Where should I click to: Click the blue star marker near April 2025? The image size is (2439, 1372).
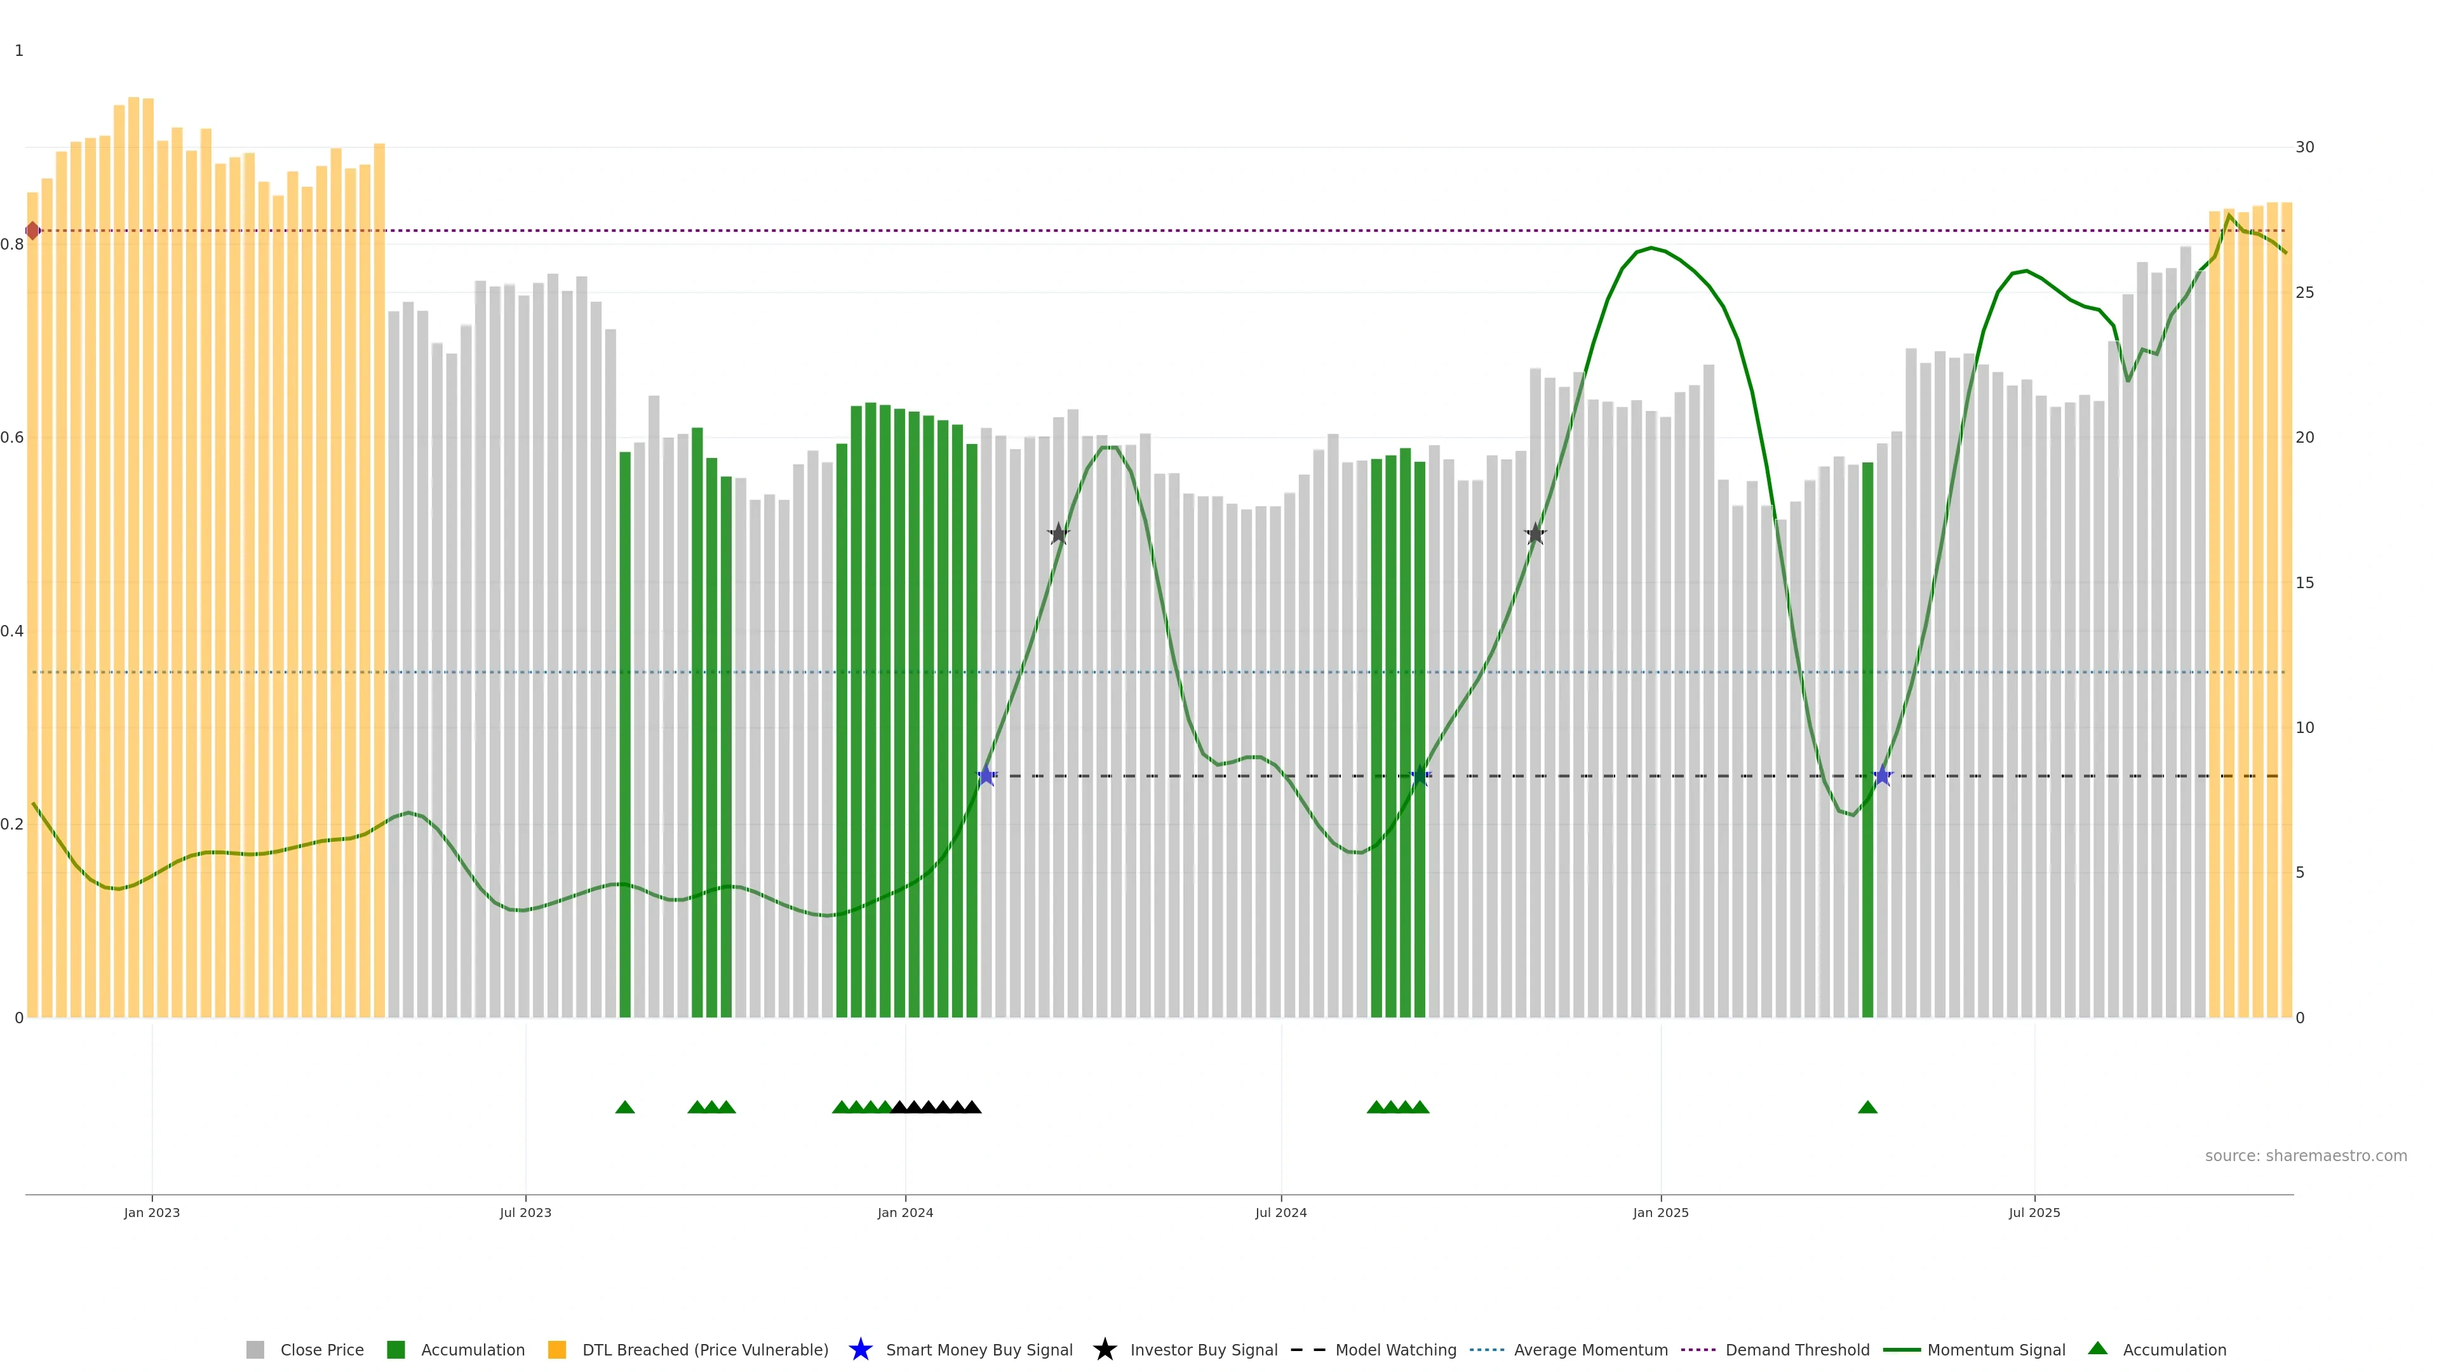click(x=1882, y=776)
